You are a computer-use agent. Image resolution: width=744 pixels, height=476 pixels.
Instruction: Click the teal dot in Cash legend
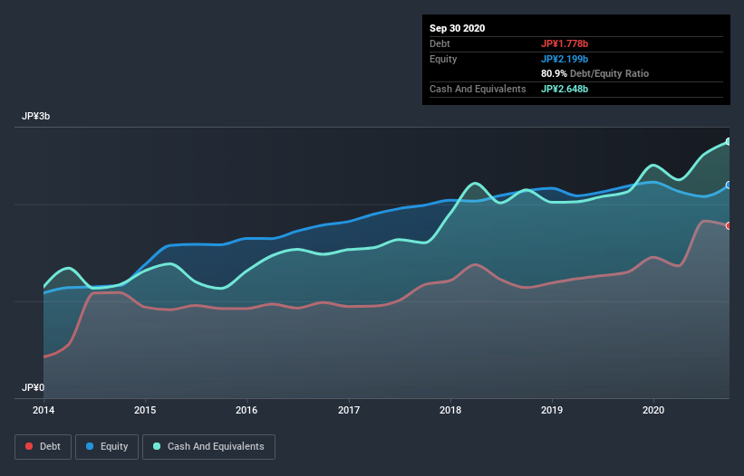pos(157,446)
